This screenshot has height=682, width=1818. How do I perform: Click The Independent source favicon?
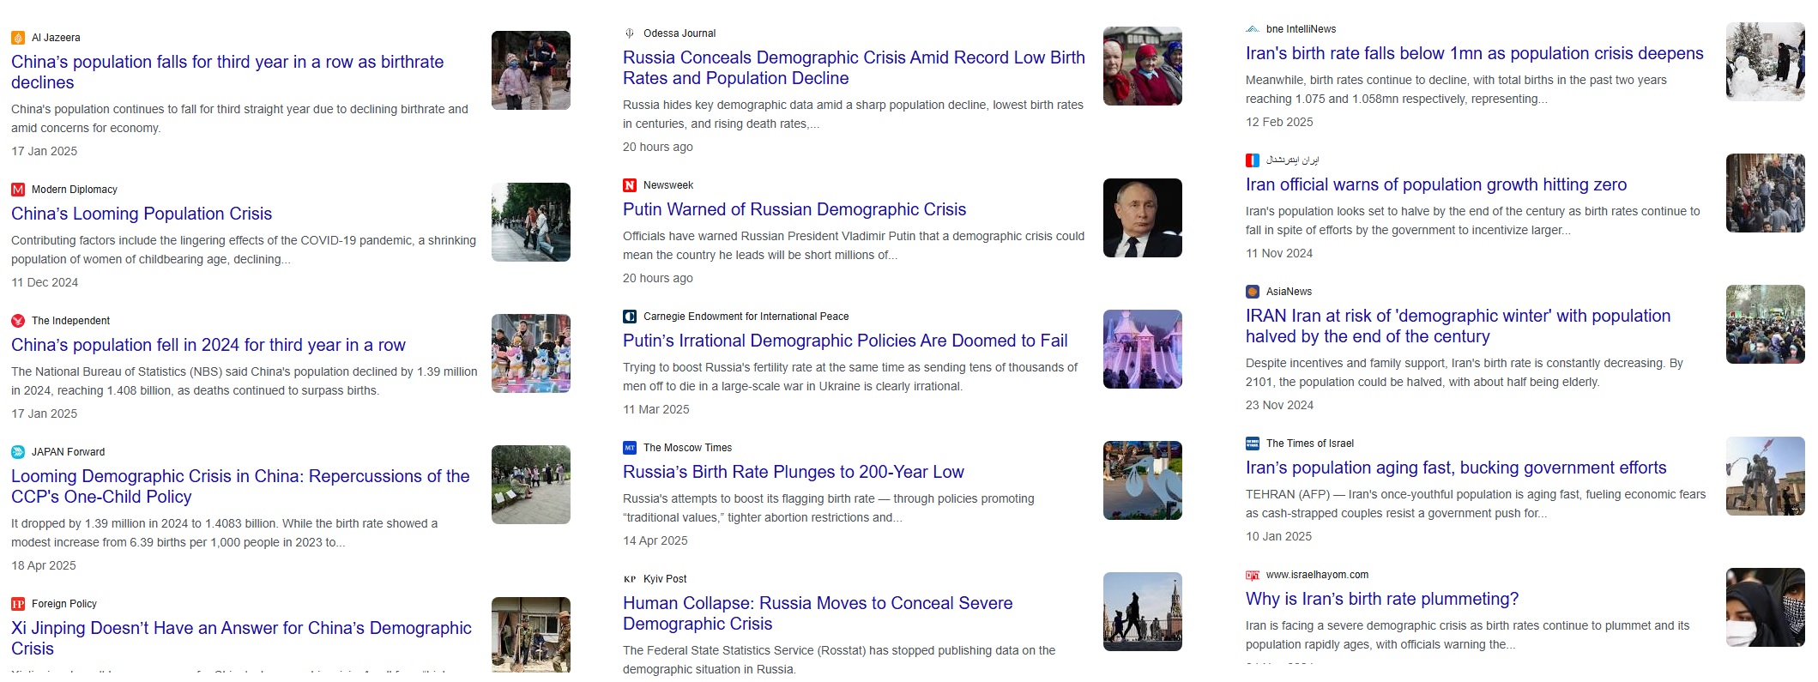tap(18, 321)
